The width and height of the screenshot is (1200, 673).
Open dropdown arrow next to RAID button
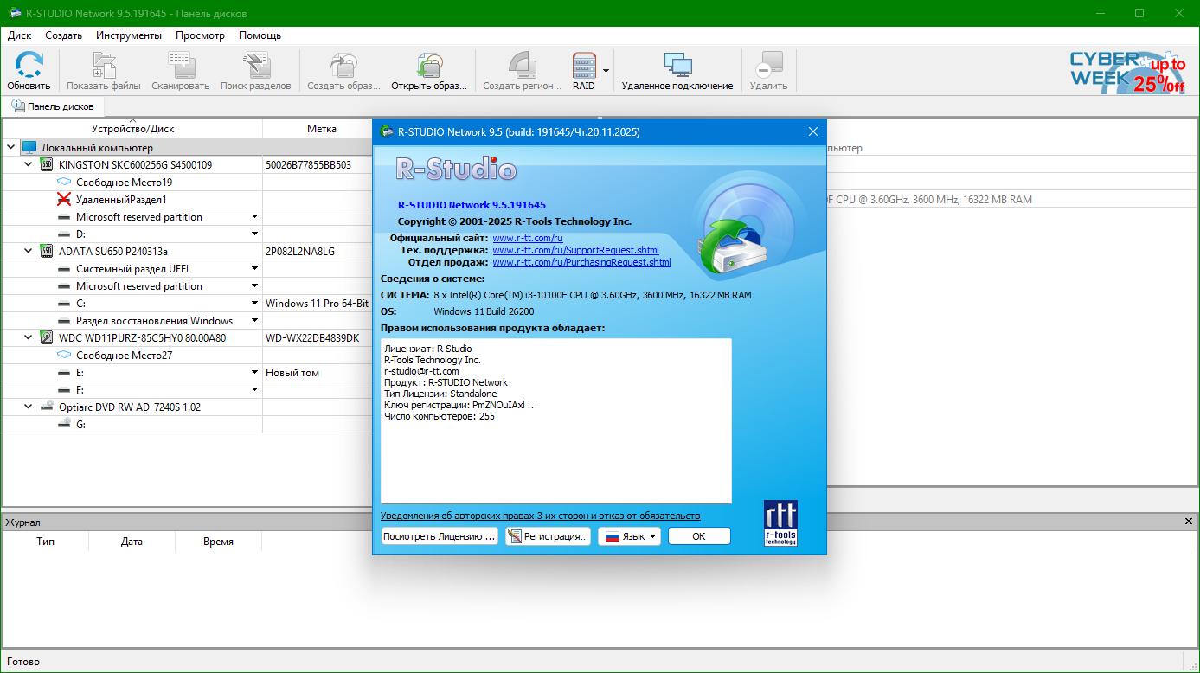pos(606,71)
